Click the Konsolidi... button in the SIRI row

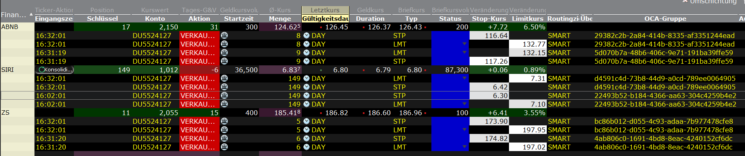coord(54,70)
